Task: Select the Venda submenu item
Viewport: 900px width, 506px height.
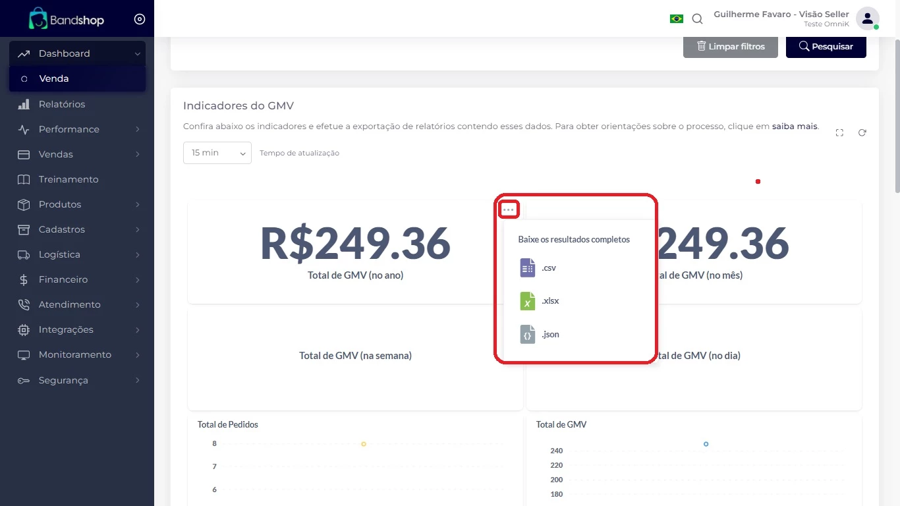Action: tap(54, 78)
